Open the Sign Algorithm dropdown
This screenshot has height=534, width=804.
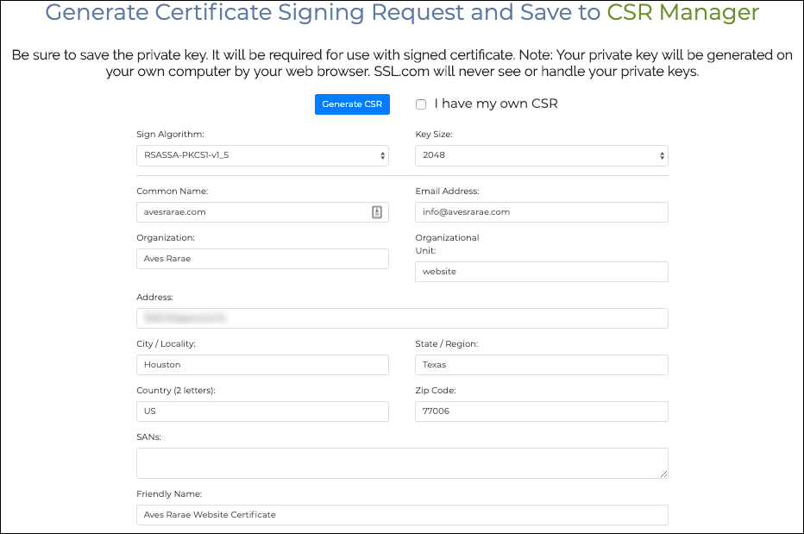click(259, 156)
